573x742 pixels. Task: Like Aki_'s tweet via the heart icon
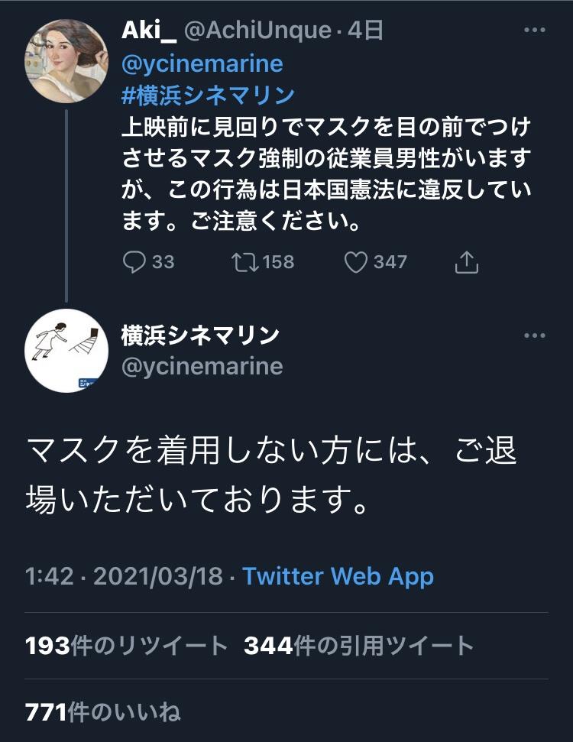pyautogui.click(x=355, y=262)
